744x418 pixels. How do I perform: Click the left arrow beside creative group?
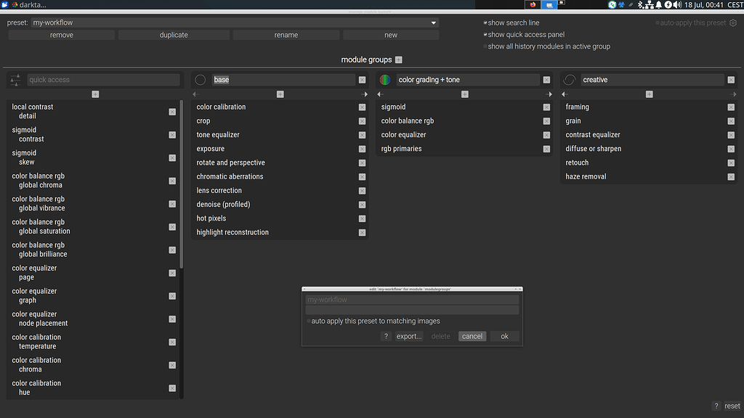tap(563, 94)
